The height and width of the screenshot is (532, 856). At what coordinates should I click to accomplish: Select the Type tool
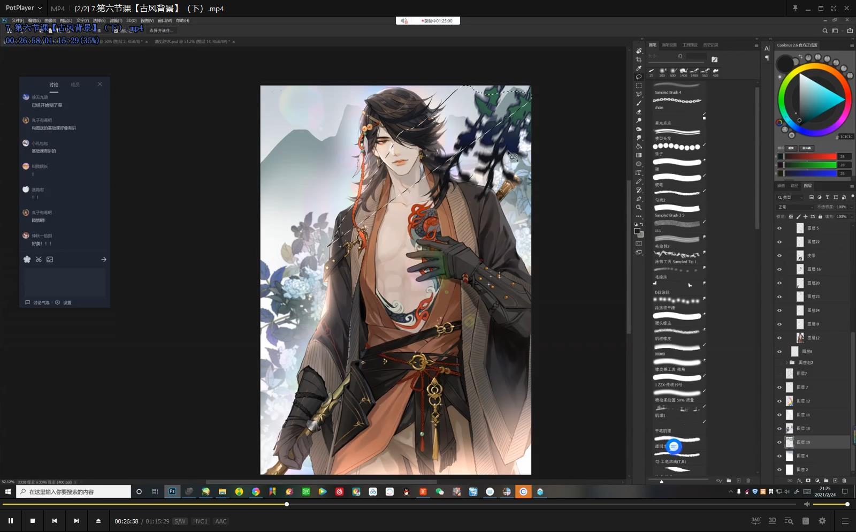point(638,172)
